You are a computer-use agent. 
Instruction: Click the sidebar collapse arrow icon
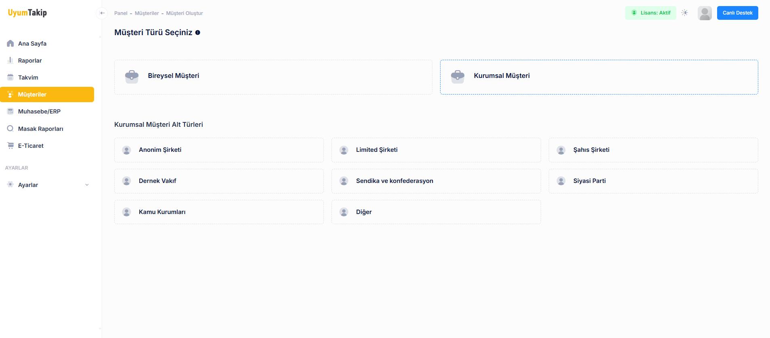[x=102, y=13]
